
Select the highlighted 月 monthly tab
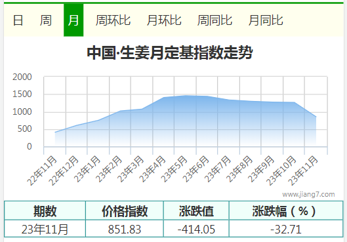pyautogui.click(x=73, y=20)
